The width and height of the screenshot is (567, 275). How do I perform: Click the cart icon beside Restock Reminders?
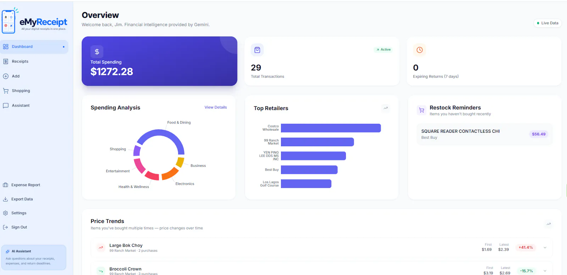(x=421, y=110)
